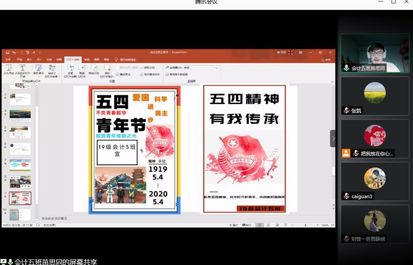This screenshot has height=265, width=413.
Task: Click the Start From Beginning icon in quick access toolbar
Action: pos(27,53)
